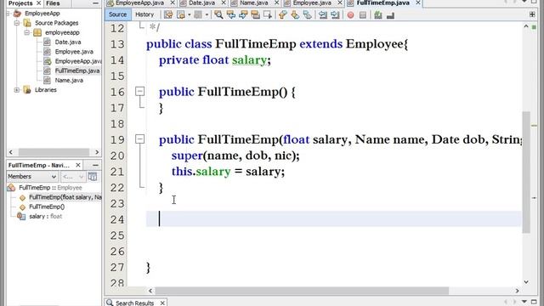Stop macro recording square icon
The width and height of the screenshot is (544, 306).
(363, 15)
